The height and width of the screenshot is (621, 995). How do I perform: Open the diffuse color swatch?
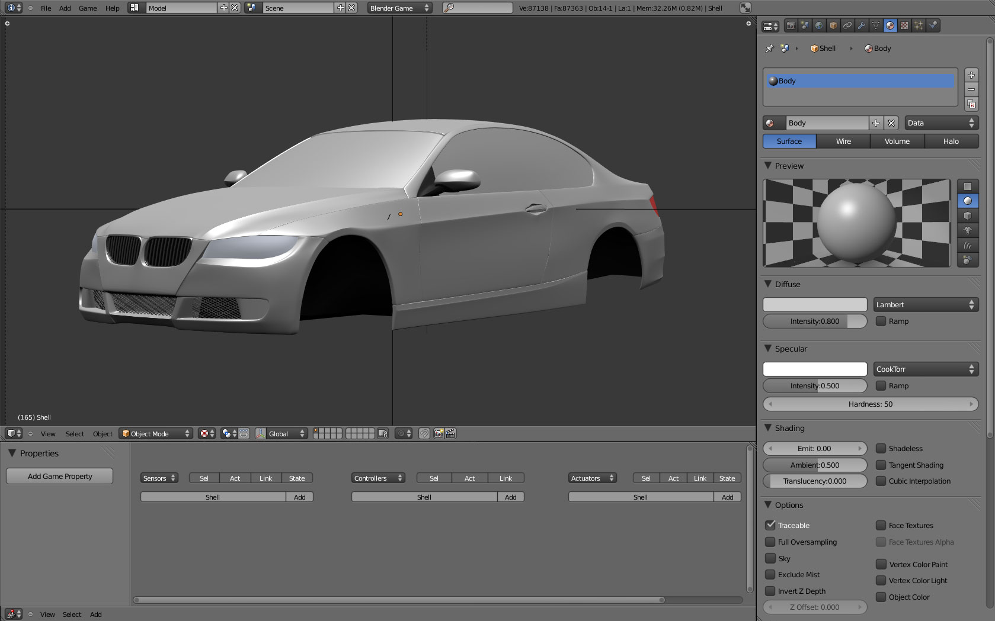click(814, 304)
